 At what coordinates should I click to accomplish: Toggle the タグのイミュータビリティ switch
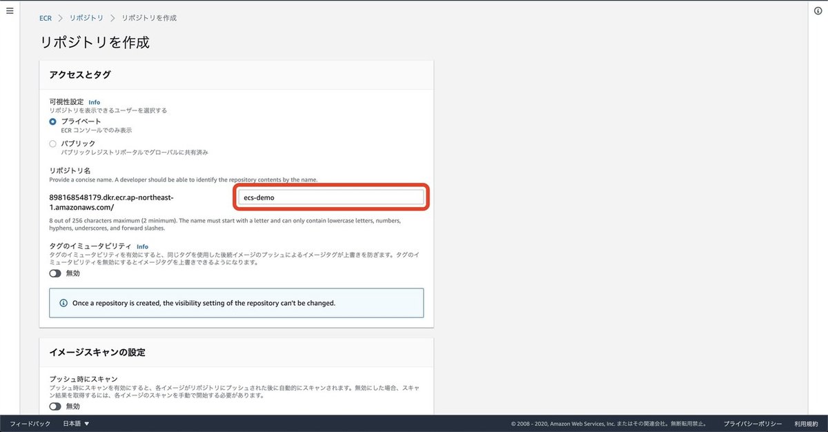(x=55, y=273)
